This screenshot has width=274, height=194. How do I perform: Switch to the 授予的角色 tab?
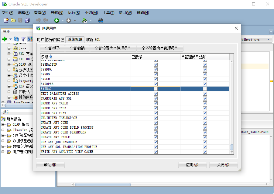[55, 40]
